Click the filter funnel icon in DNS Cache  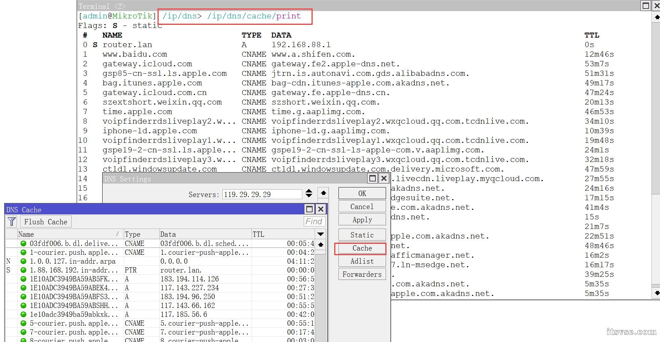12,222
